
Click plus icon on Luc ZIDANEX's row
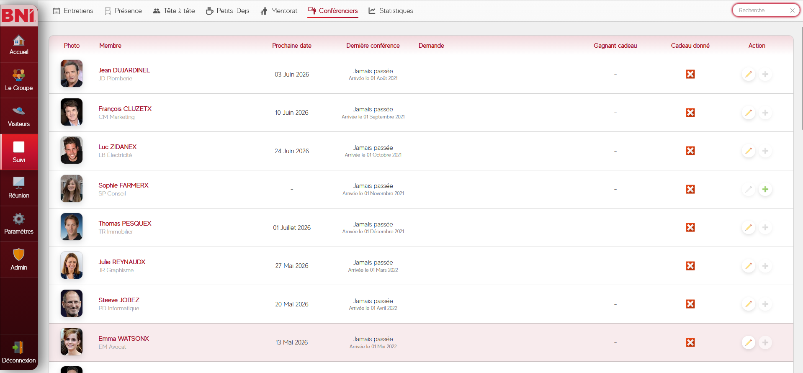(x=765, y=151)
